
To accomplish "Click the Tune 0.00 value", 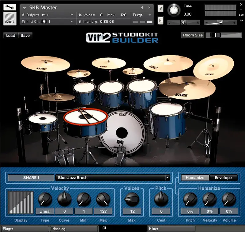I will (x=187, y=14).
